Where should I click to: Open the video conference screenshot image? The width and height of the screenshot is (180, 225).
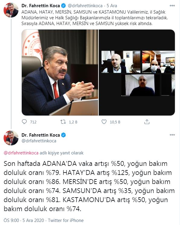point(137,72)
